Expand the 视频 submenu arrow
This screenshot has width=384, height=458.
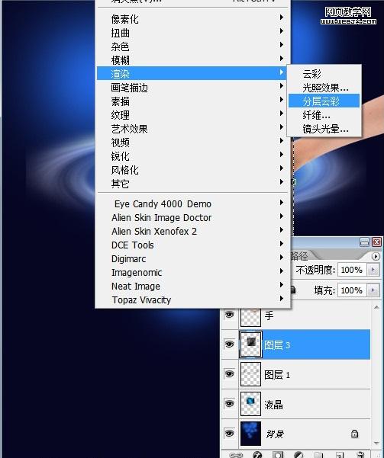tap(282, 141)
